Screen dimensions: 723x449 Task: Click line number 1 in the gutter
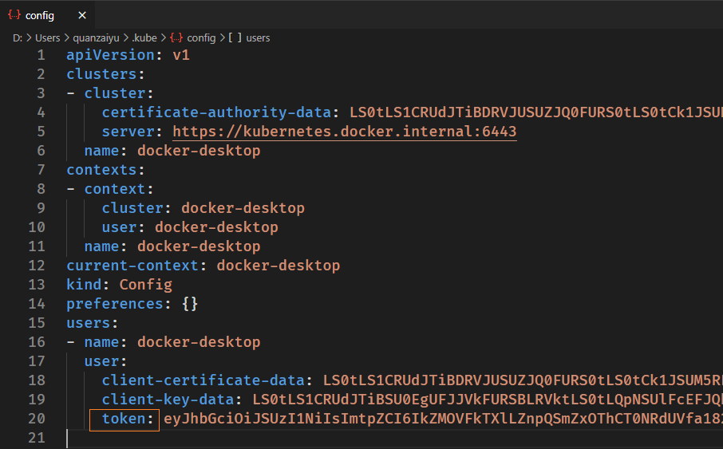pos(40,55)
